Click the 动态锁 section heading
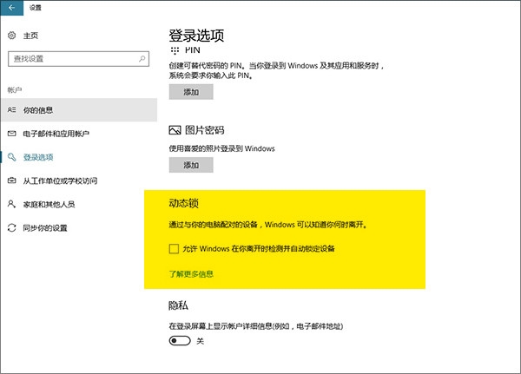Image resolution: width=521 pixels, height=374 pixels. [183, 202]
